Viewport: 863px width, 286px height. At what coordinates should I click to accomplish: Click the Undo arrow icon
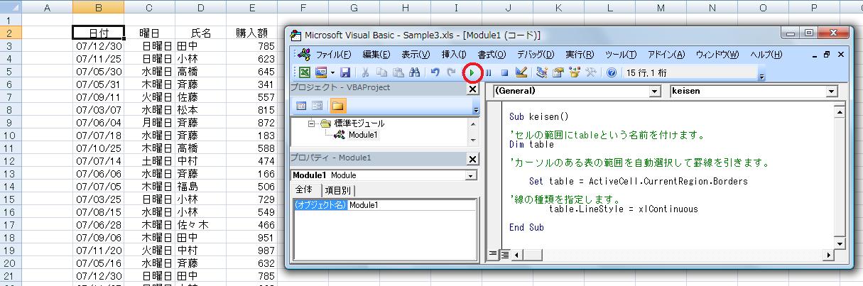[x=435, y=72]
